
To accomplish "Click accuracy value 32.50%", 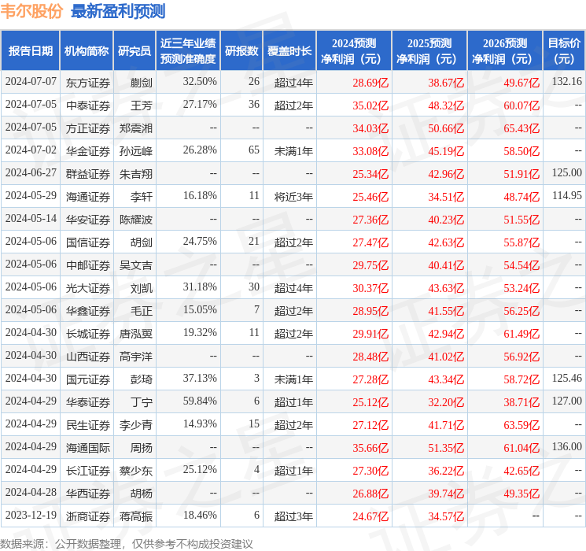I will click(x=200, y=81).
